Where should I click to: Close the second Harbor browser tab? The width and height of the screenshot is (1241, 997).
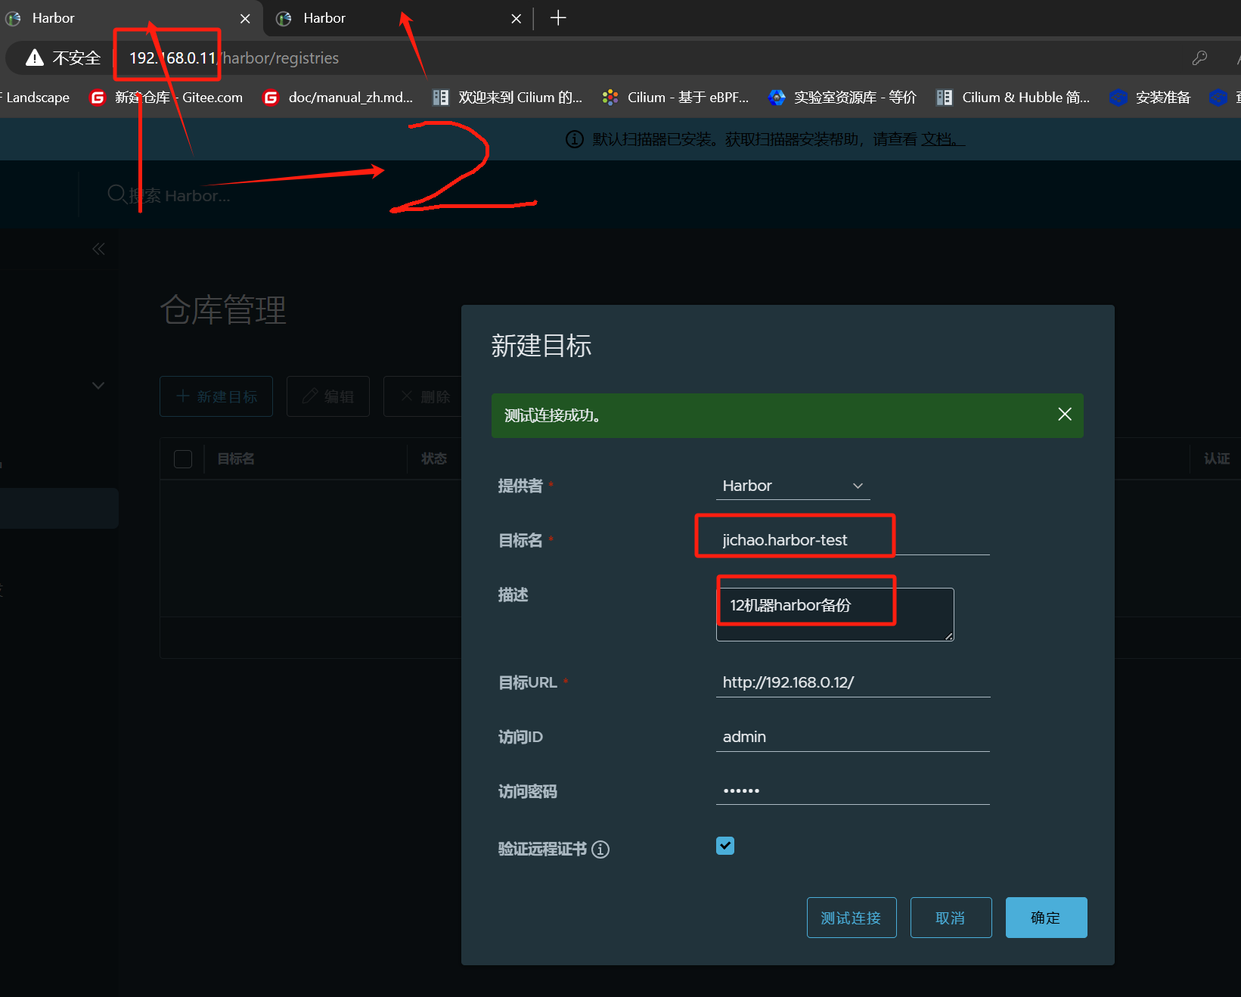[x=516, y=18]
